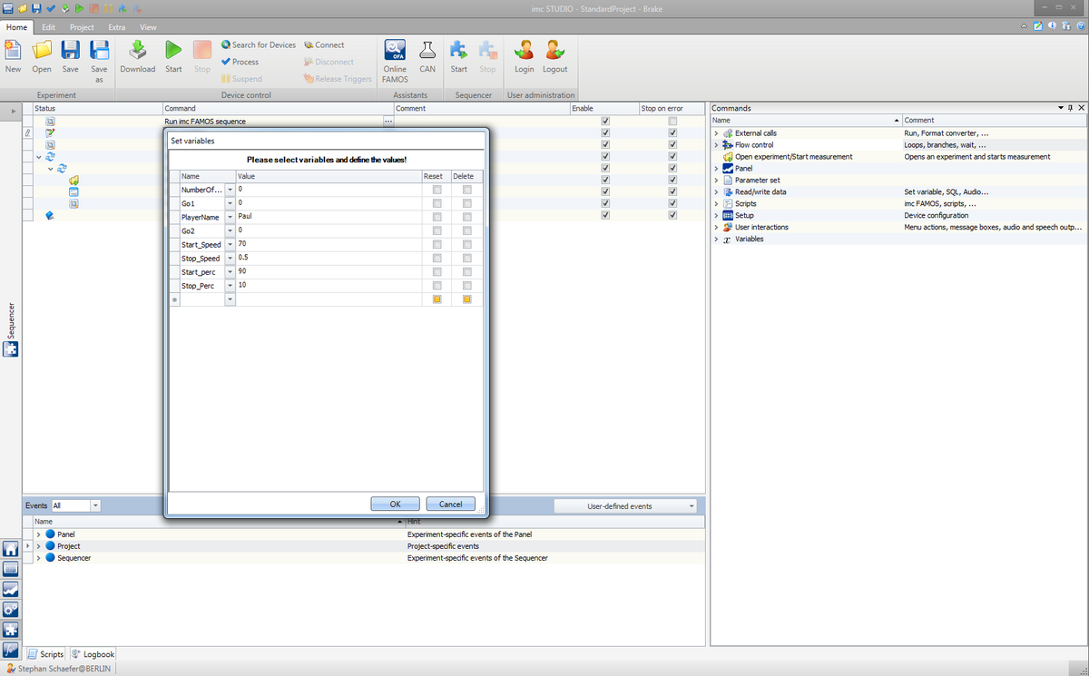Screen dimensions: 1089x676
Task: Open the User-defined events dropdown button
Action: pyautogui.click(x=625, y=505)
